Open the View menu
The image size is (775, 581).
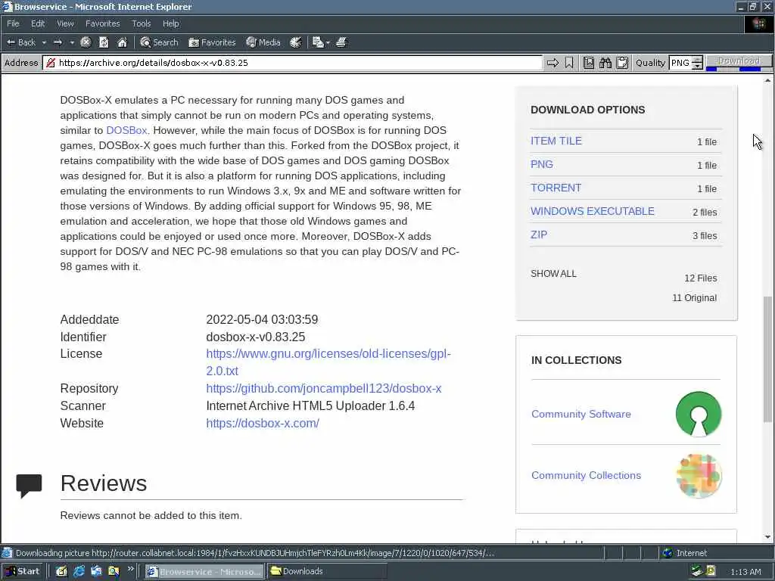65,23
